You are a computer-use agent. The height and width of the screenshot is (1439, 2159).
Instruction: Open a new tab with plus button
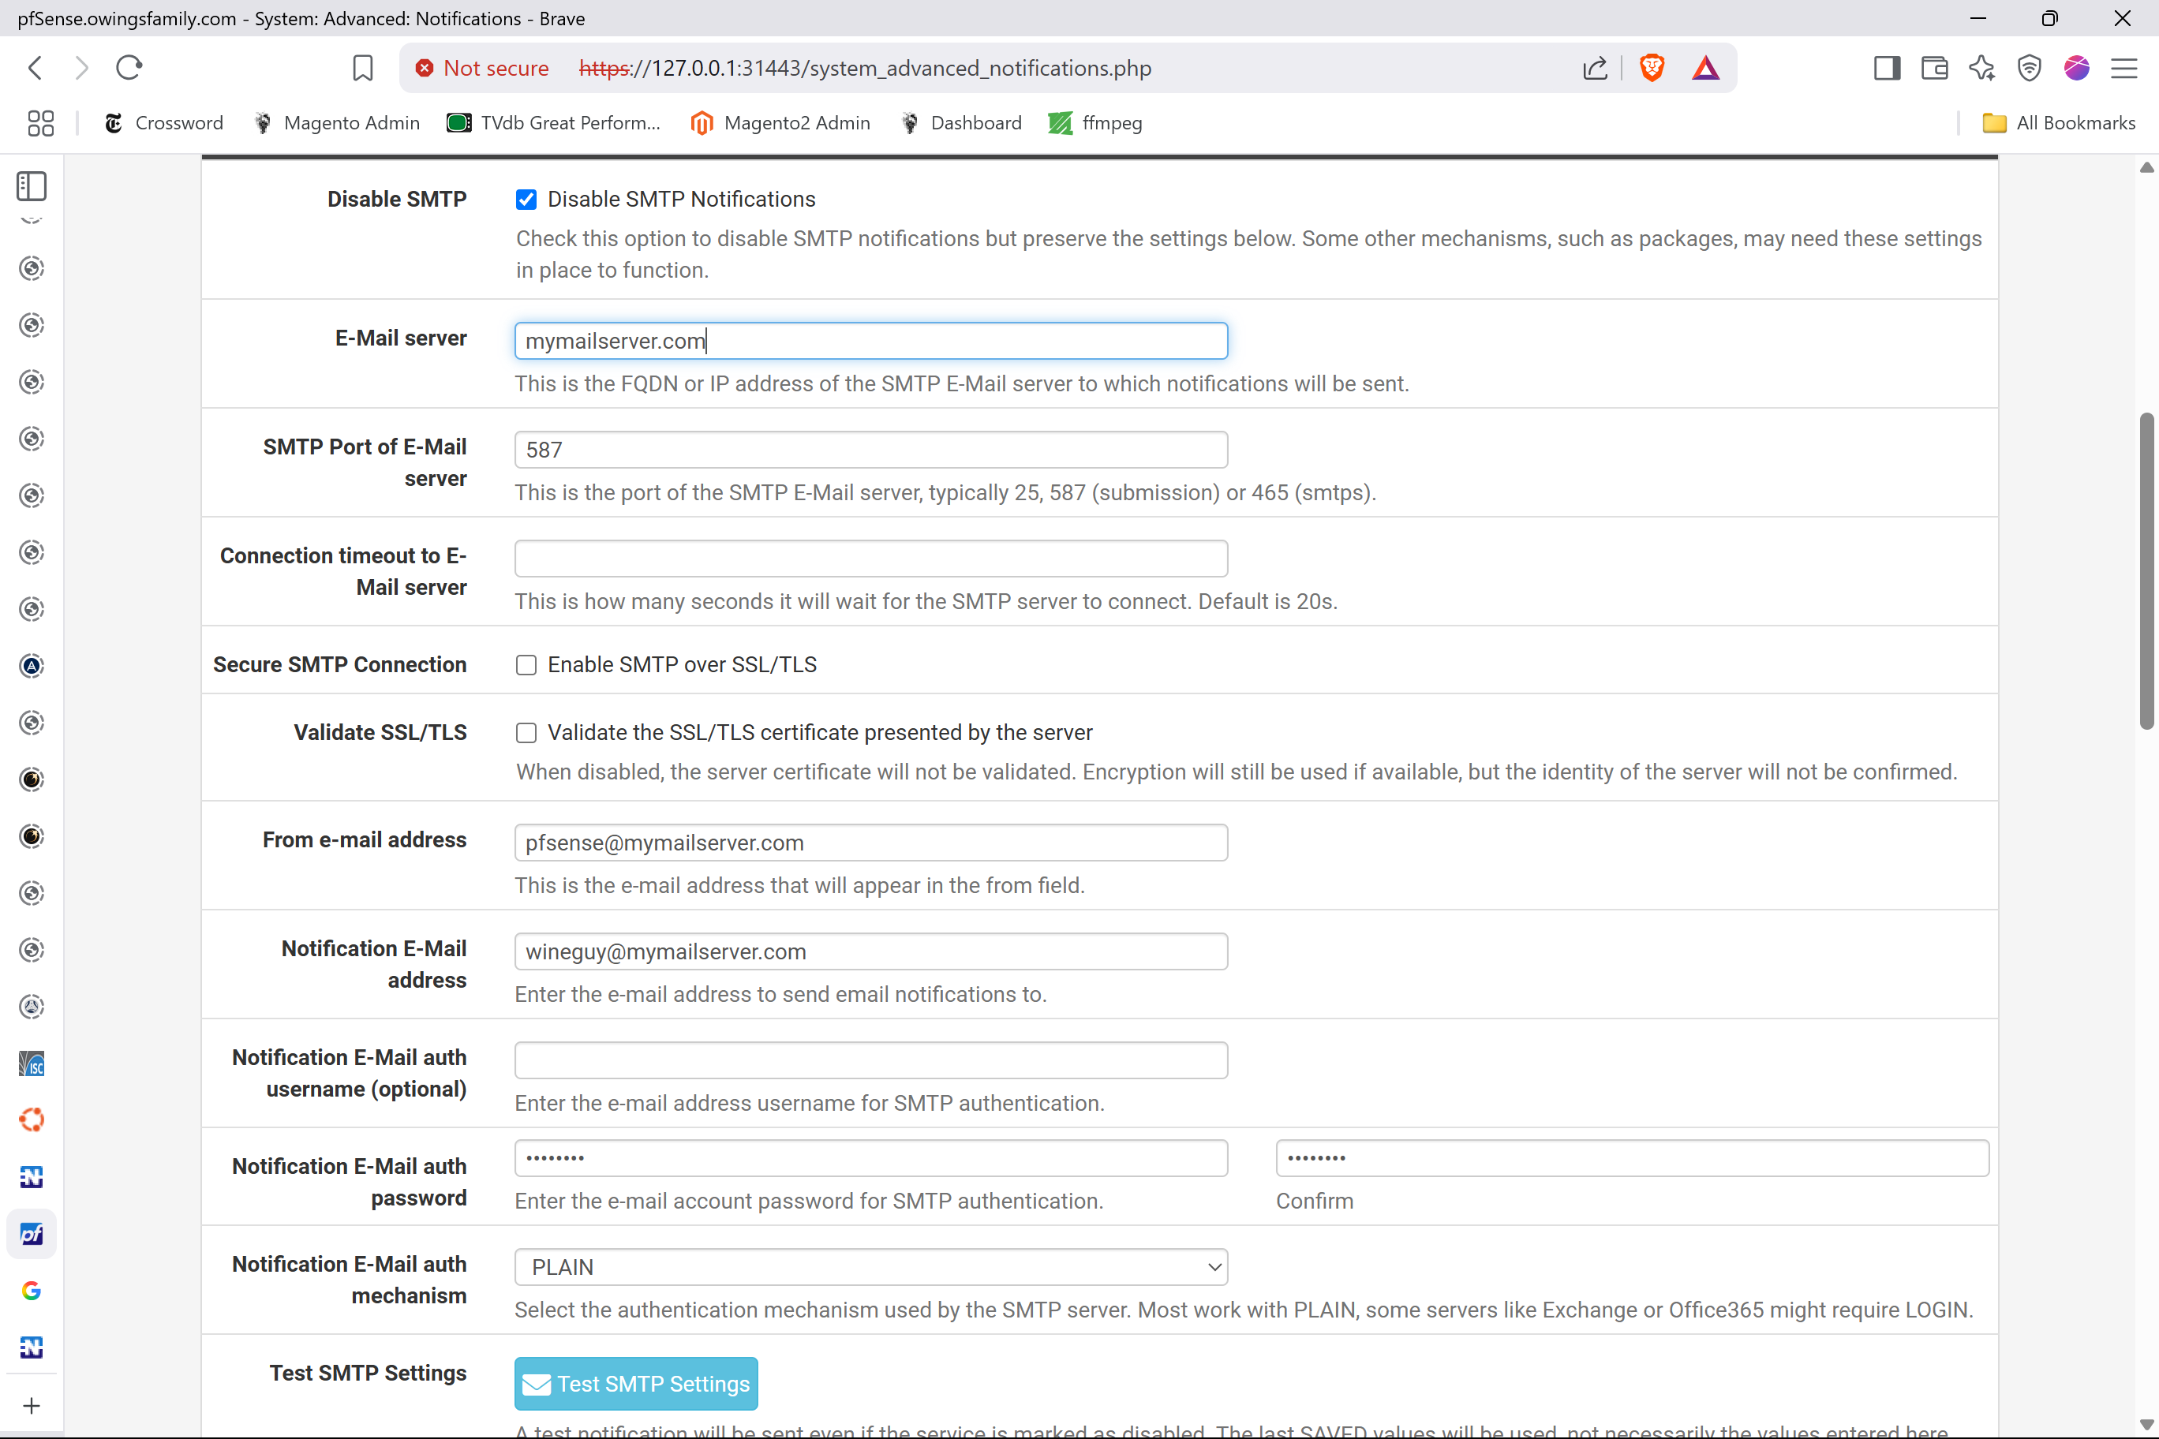click(x=32, y=1406)
